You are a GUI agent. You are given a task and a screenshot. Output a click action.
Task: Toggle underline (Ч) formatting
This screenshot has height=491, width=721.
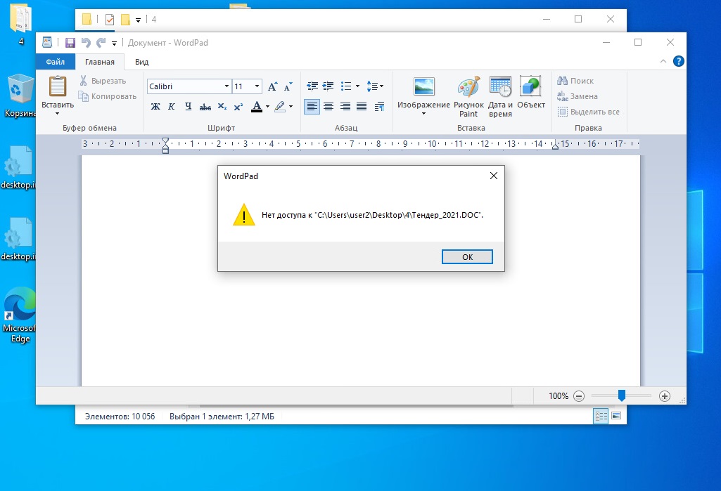coord(188,107)
